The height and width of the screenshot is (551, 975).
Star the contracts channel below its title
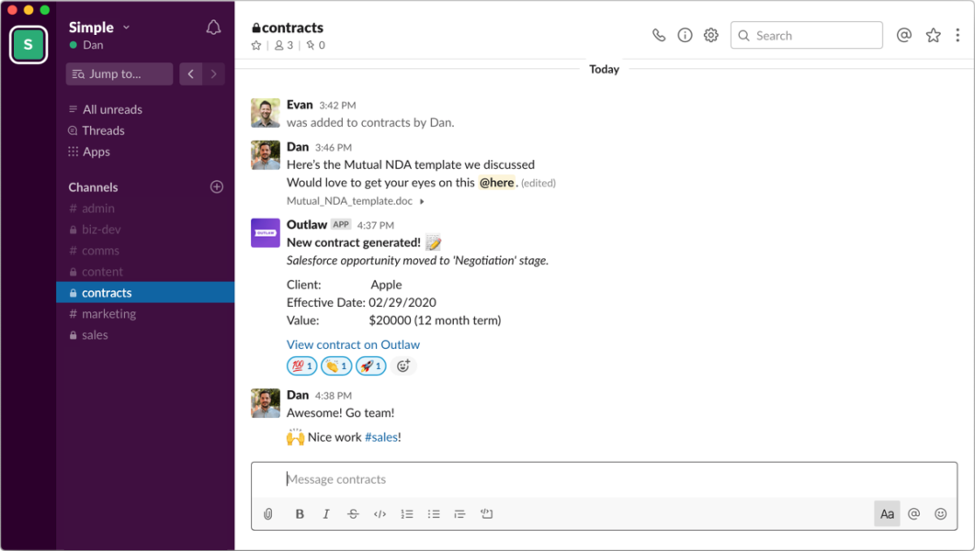[256, 45]
